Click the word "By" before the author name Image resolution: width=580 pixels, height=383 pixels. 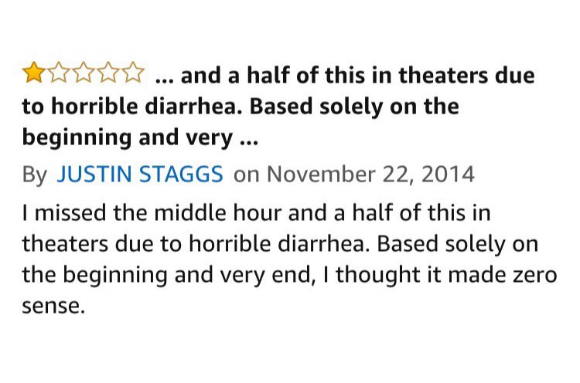coord(34,175)
